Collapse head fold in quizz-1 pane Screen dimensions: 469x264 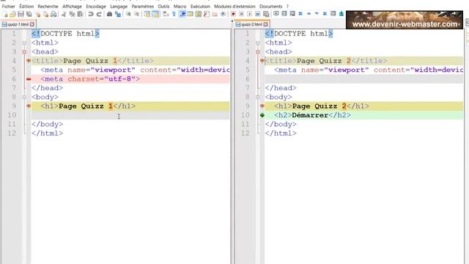(x=24, y=52)
